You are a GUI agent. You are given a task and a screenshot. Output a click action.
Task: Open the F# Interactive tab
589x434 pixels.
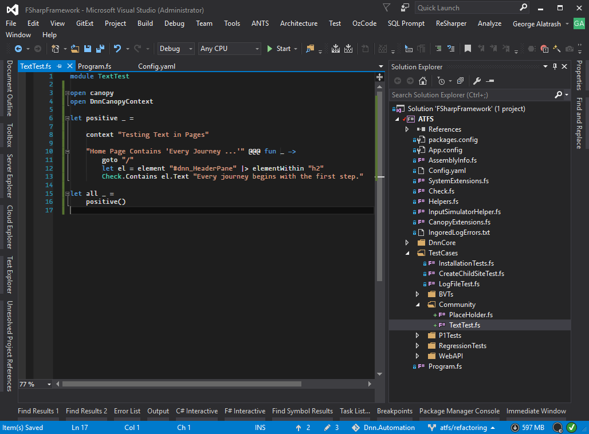point(245,411)
